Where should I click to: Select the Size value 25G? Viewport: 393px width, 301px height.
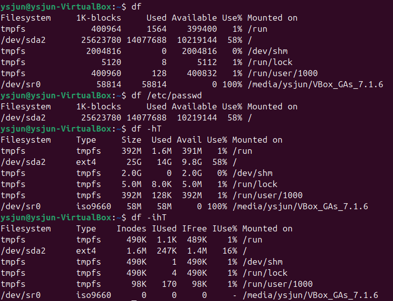point(134,162)
